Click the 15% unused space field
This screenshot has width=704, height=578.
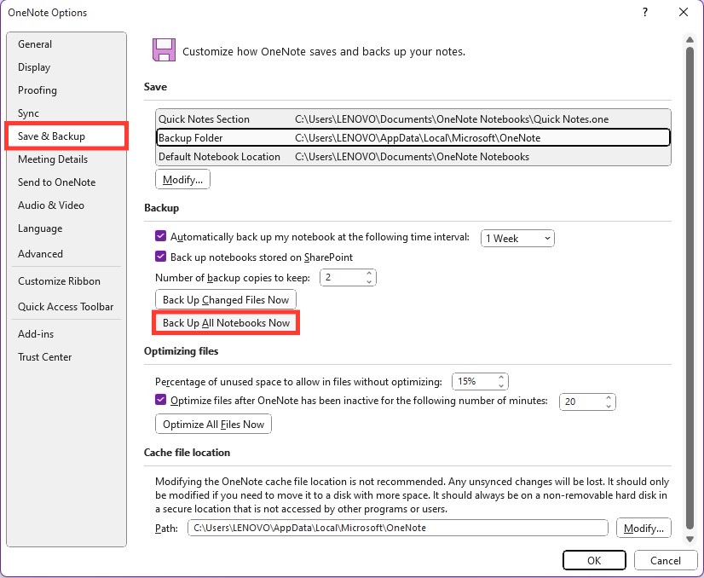click(x=474, y=381)
